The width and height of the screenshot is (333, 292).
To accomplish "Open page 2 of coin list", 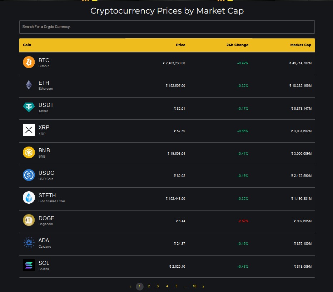I will [x=149, y=286].
